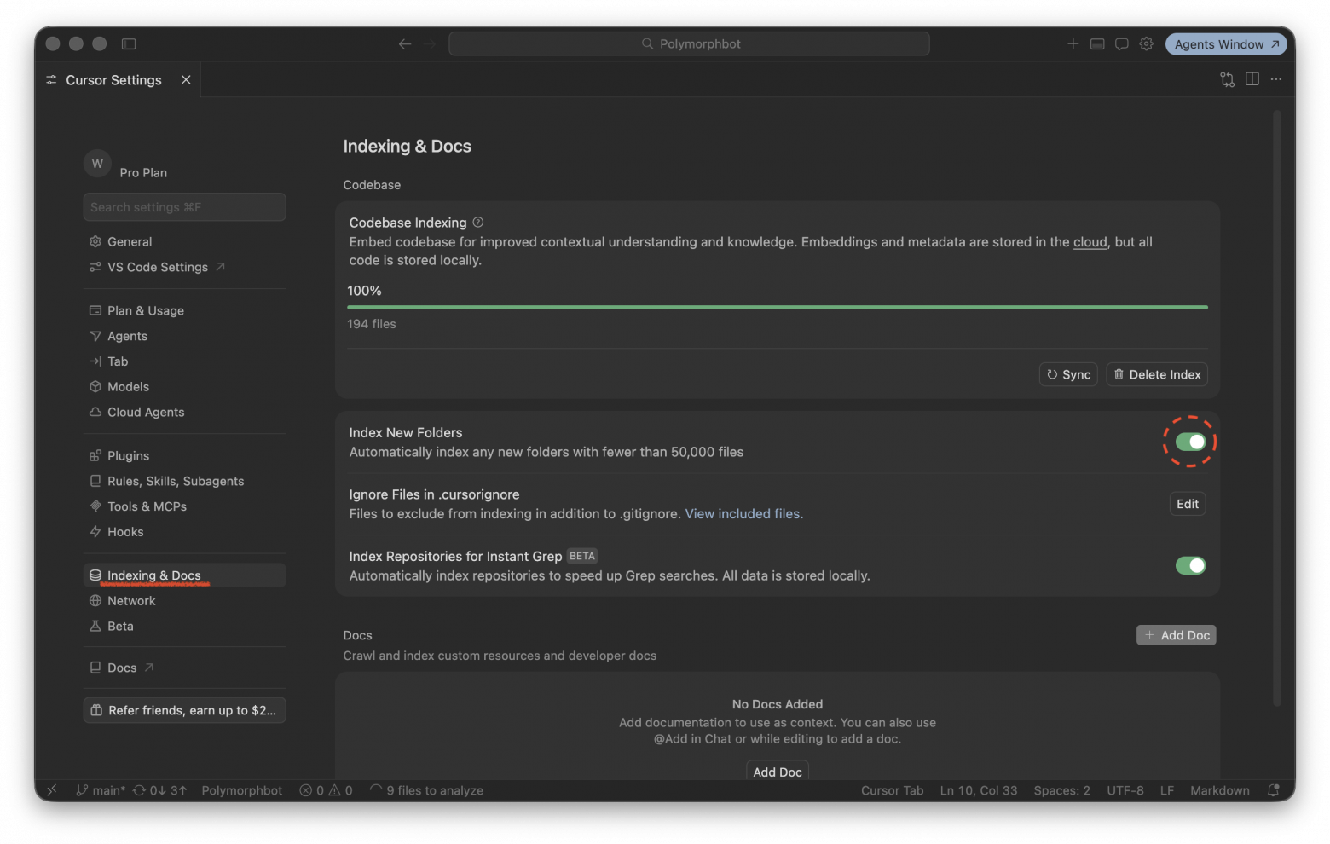The image size is (1330, 844).
Task: Click the compare changes icon beside split editor
Action: coord(1227,79)
